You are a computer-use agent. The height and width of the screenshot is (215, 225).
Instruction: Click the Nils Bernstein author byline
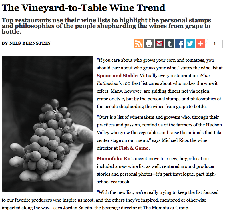click(x=26, y=43)
